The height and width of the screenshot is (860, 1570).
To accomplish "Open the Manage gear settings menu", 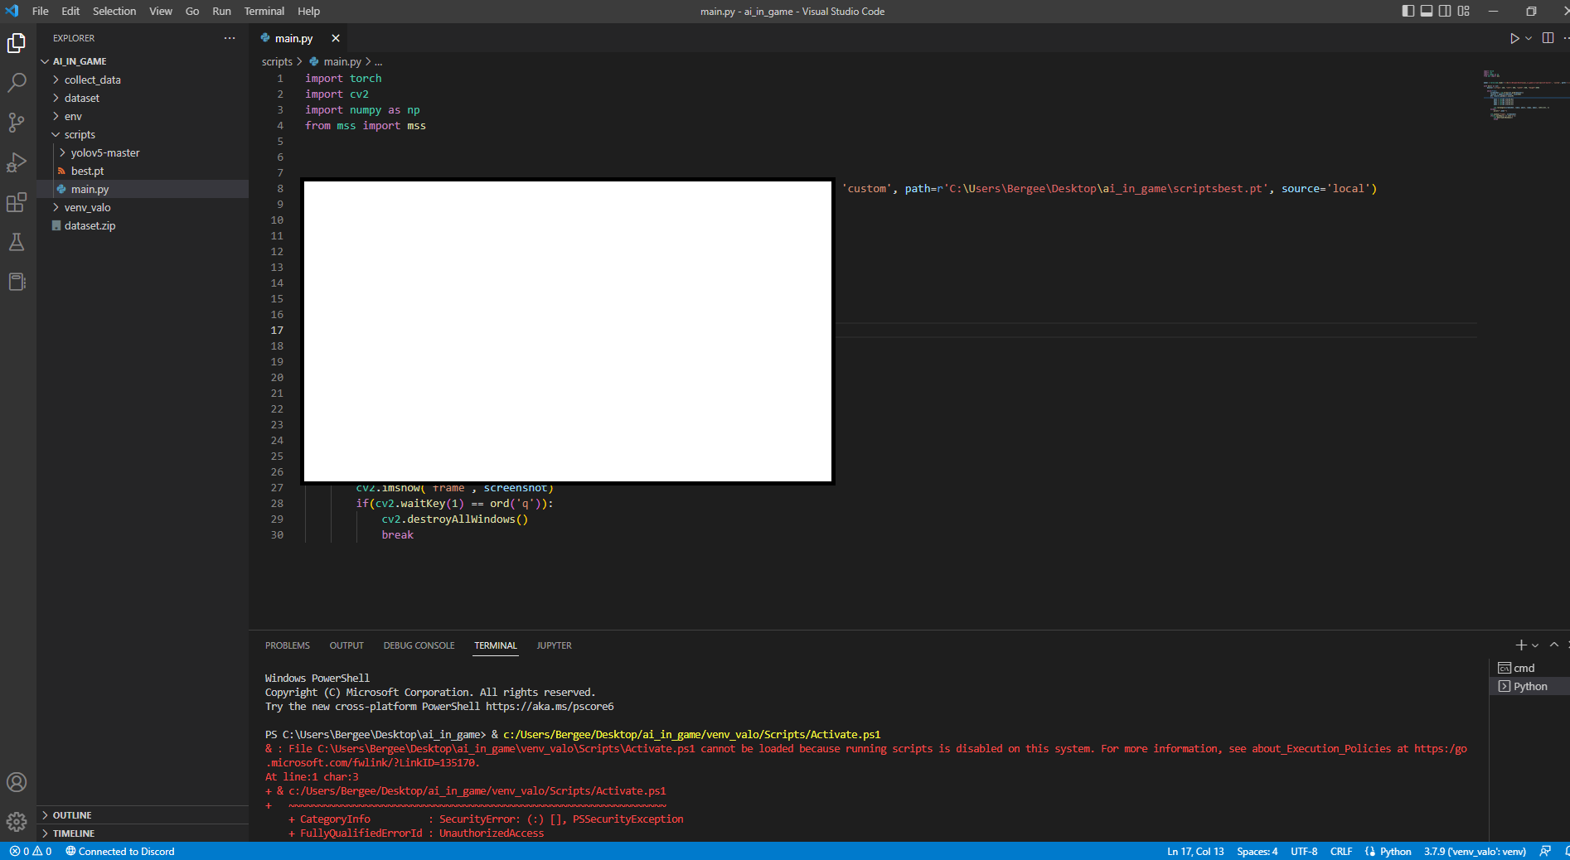I will coord(17,821).
